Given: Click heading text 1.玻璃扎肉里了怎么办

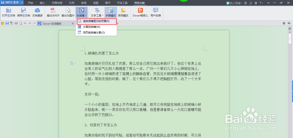Looking at the screenshot, I should coord(101,53).
